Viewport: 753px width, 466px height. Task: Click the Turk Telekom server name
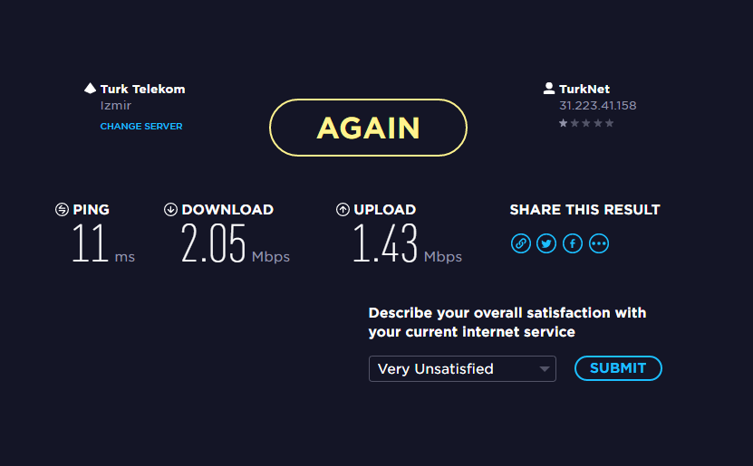click(x=142, y=90)
